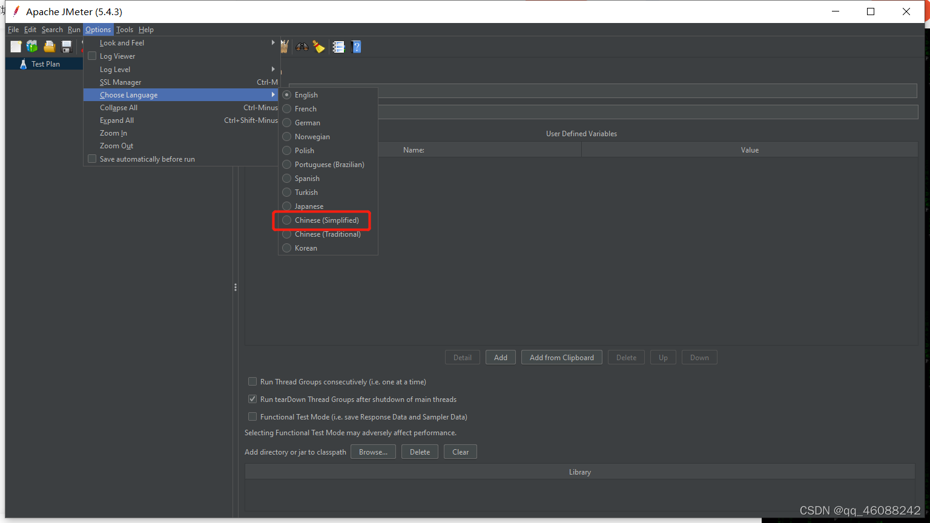Open the Templates toolbar icon

(32, 47)
